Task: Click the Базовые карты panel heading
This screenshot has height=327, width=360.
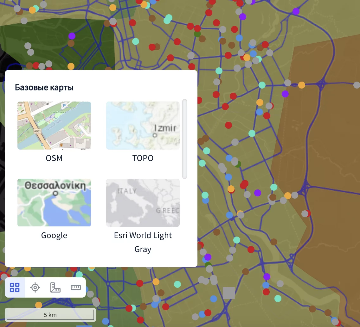Action: (44, 87)
